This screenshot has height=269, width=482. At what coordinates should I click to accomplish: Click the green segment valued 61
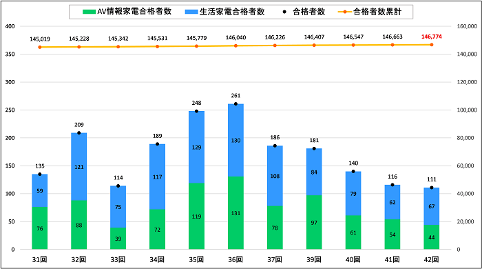coord(353,232)
